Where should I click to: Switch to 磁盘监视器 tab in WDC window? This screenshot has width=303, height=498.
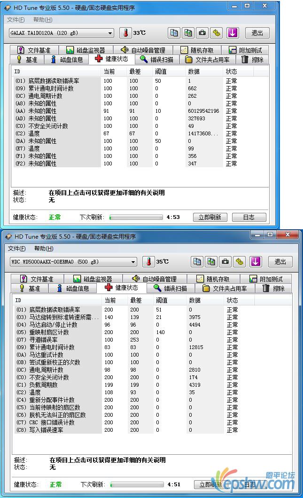coord(93,279)
